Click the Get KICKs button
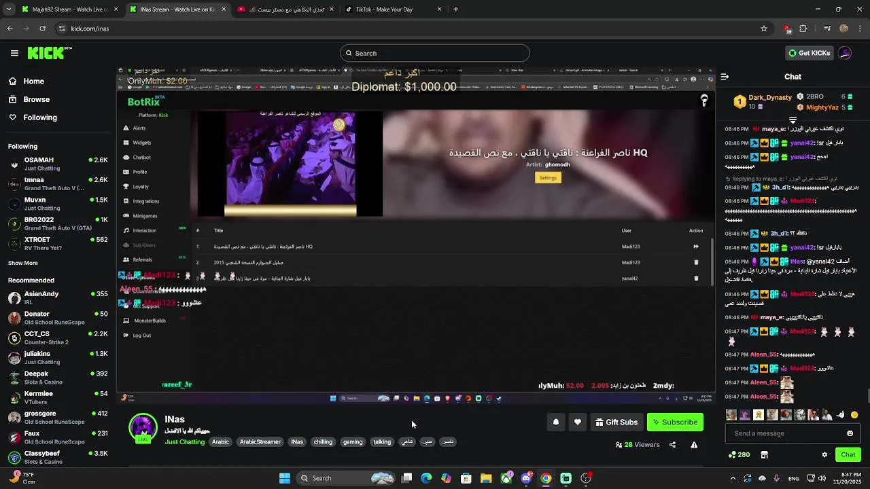The image size is (870, 489). (x=809, y=53)
